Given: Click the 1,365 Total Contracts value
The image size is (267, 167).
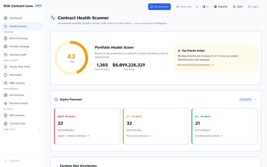Looking at the screenshot, I should 102,65.
